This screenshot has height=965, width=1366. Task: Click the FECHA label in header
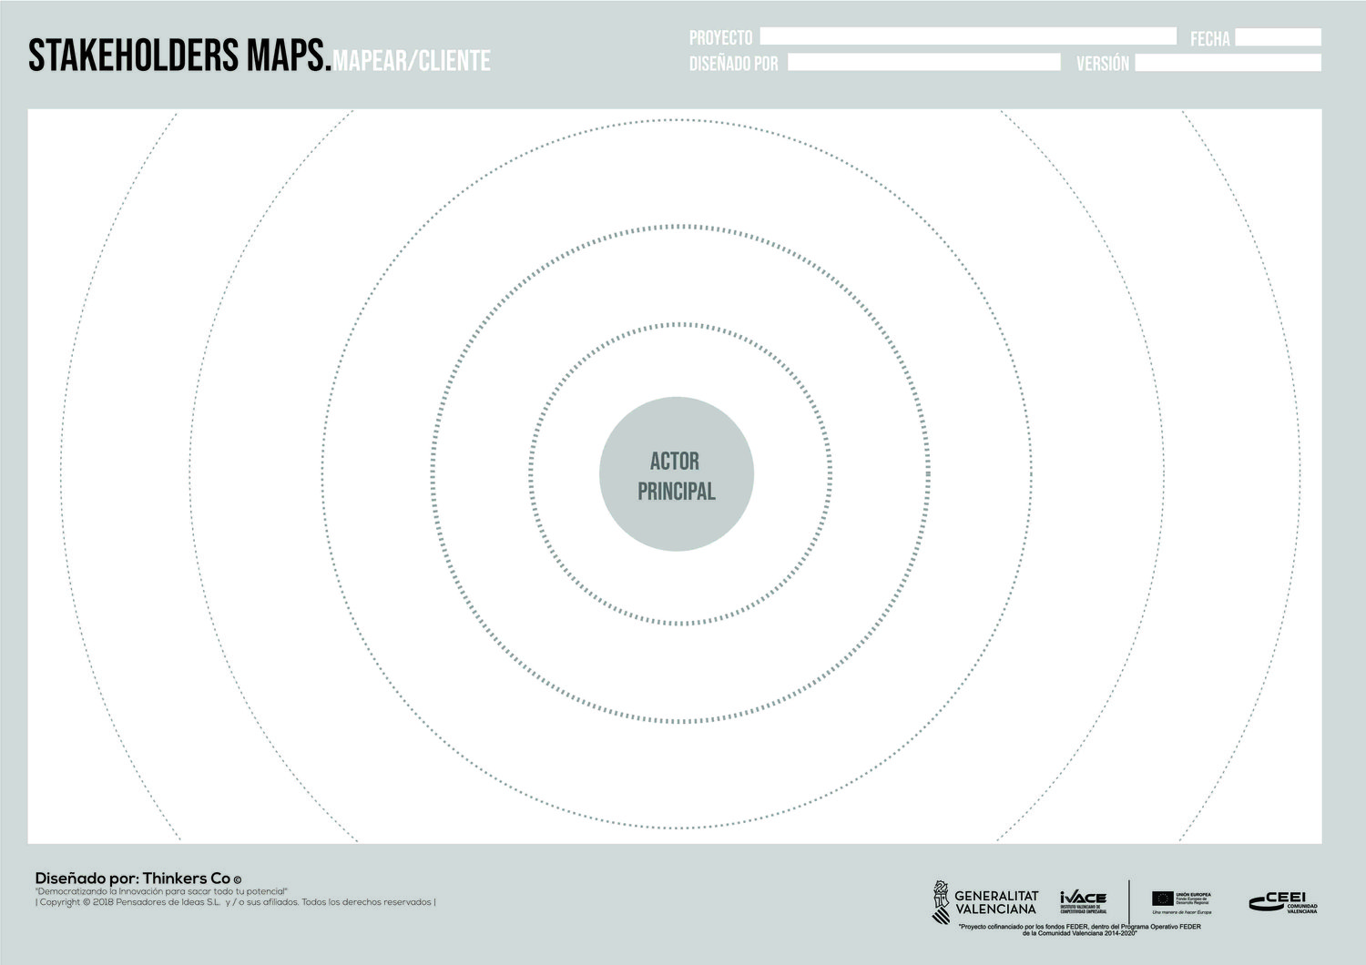pos(1209,38)
